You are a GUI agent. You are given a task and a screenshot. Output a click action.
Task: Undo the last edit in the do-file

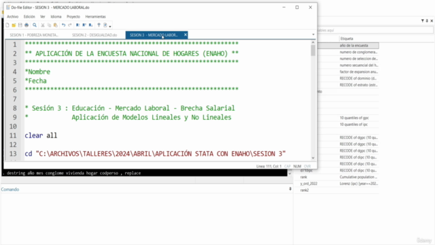[63, 25]
